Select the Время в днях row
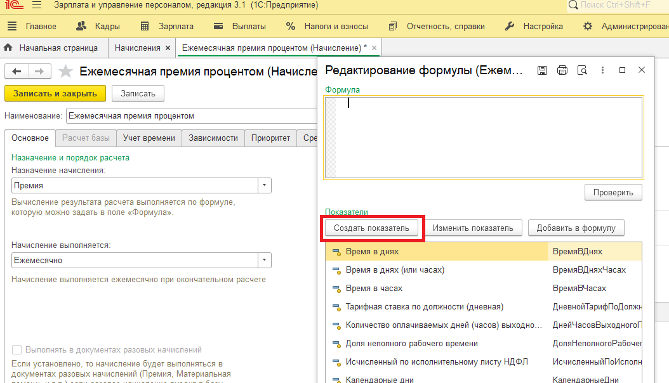The width and height of the screenshot is (669, 383). click(x=484, y=251)
